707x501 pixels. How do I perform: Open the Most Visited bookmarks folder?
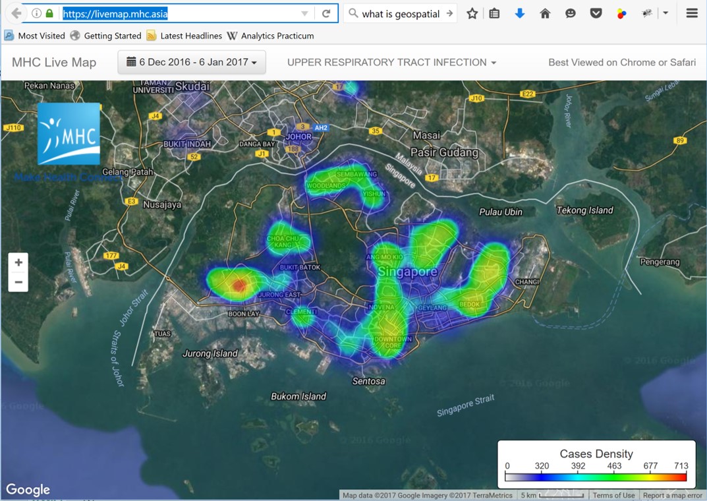pyautogui.click(x=35, y=36)
